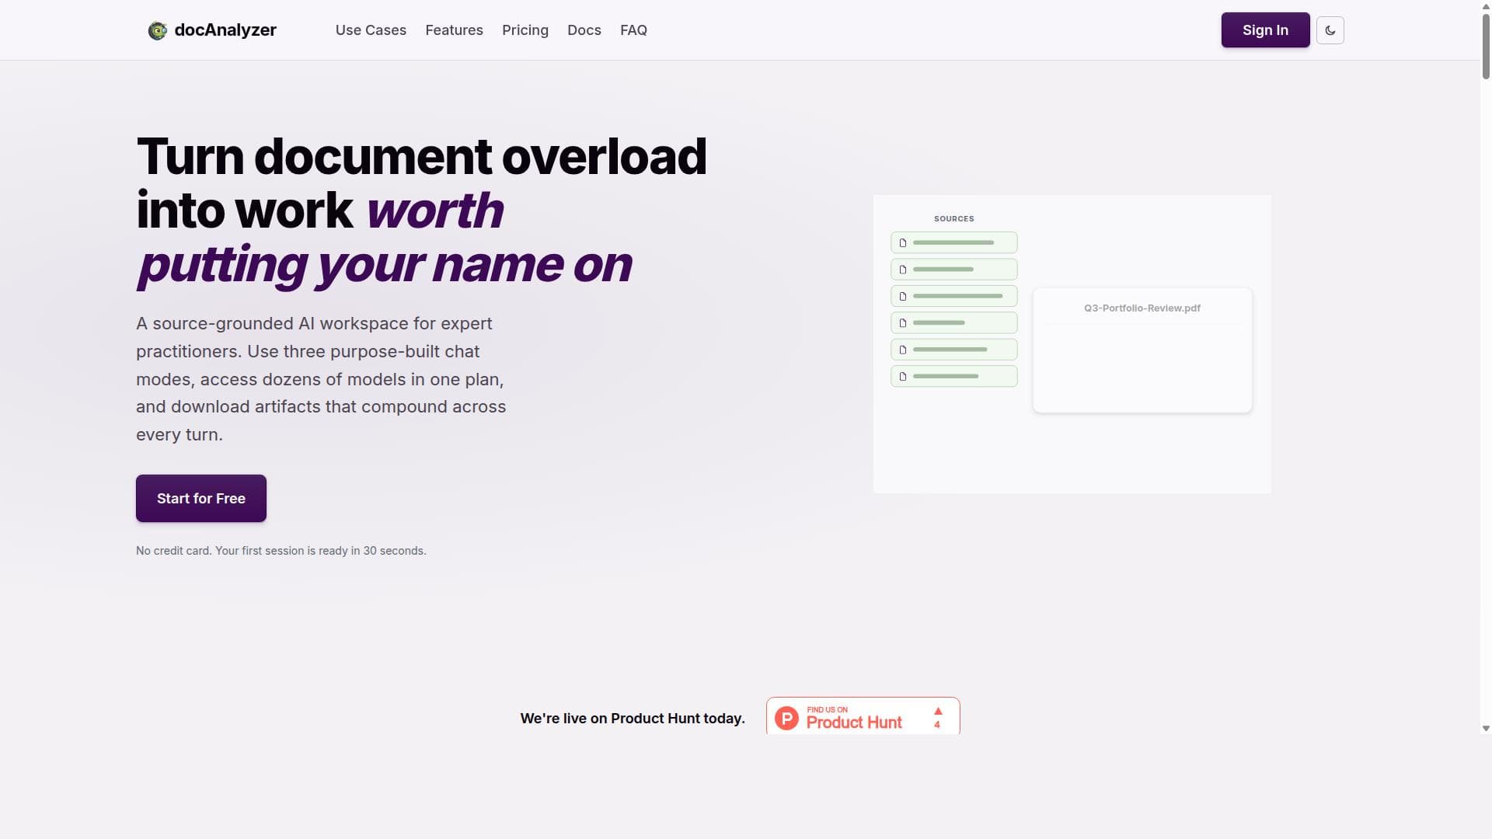Viewport: 1492px width, 839px height.
Task: Click the 'We're live on Product Hunt today.' text
Action: 633,719
